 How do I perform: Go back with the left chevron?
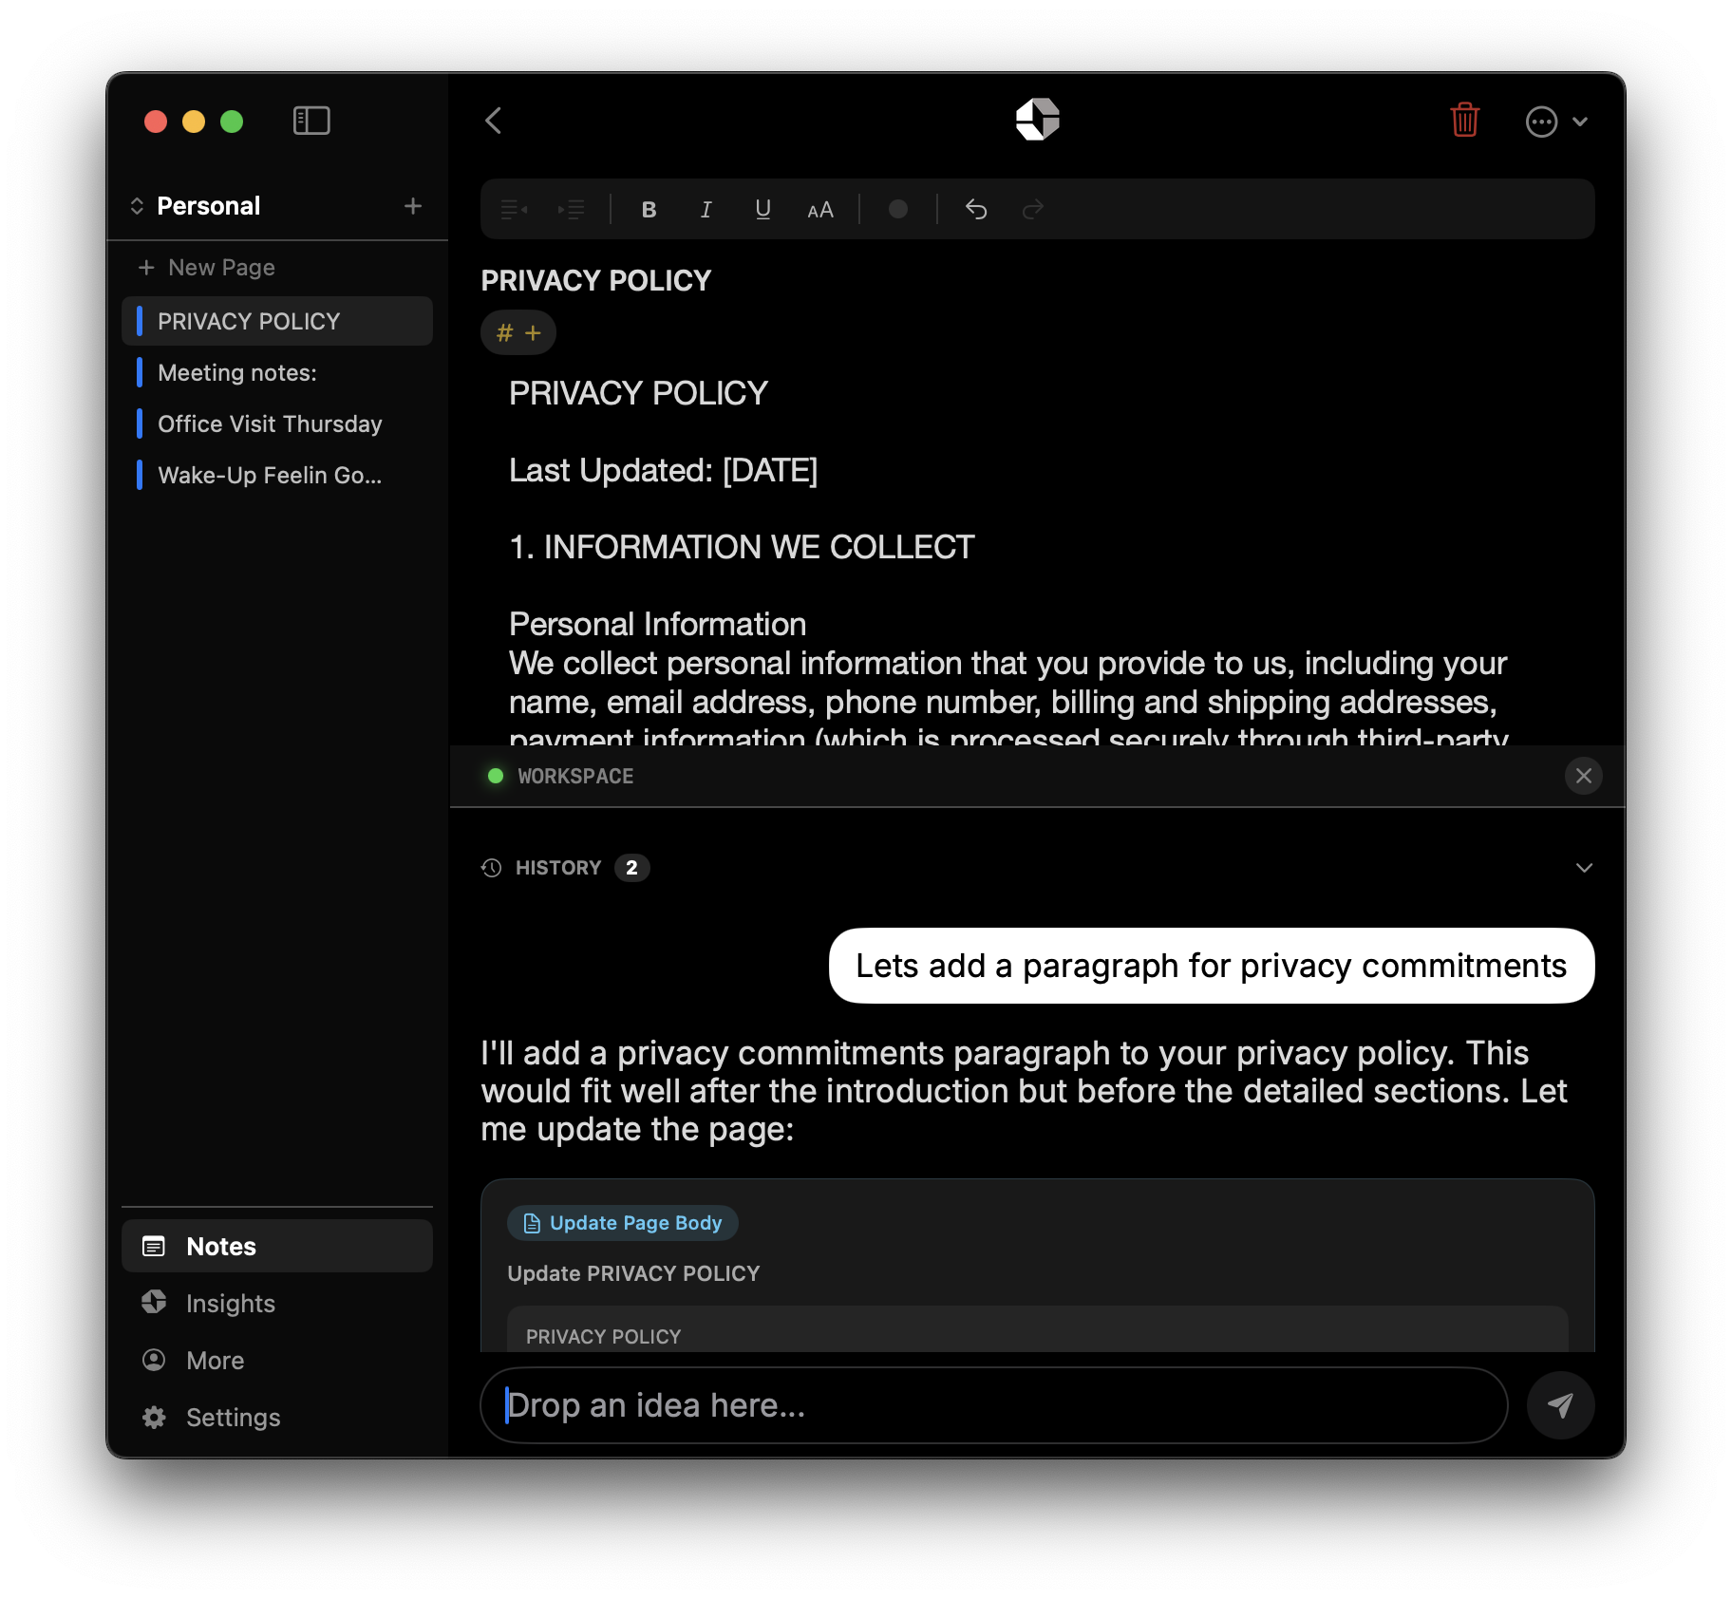pyautogui.click(x=493, y=121)
